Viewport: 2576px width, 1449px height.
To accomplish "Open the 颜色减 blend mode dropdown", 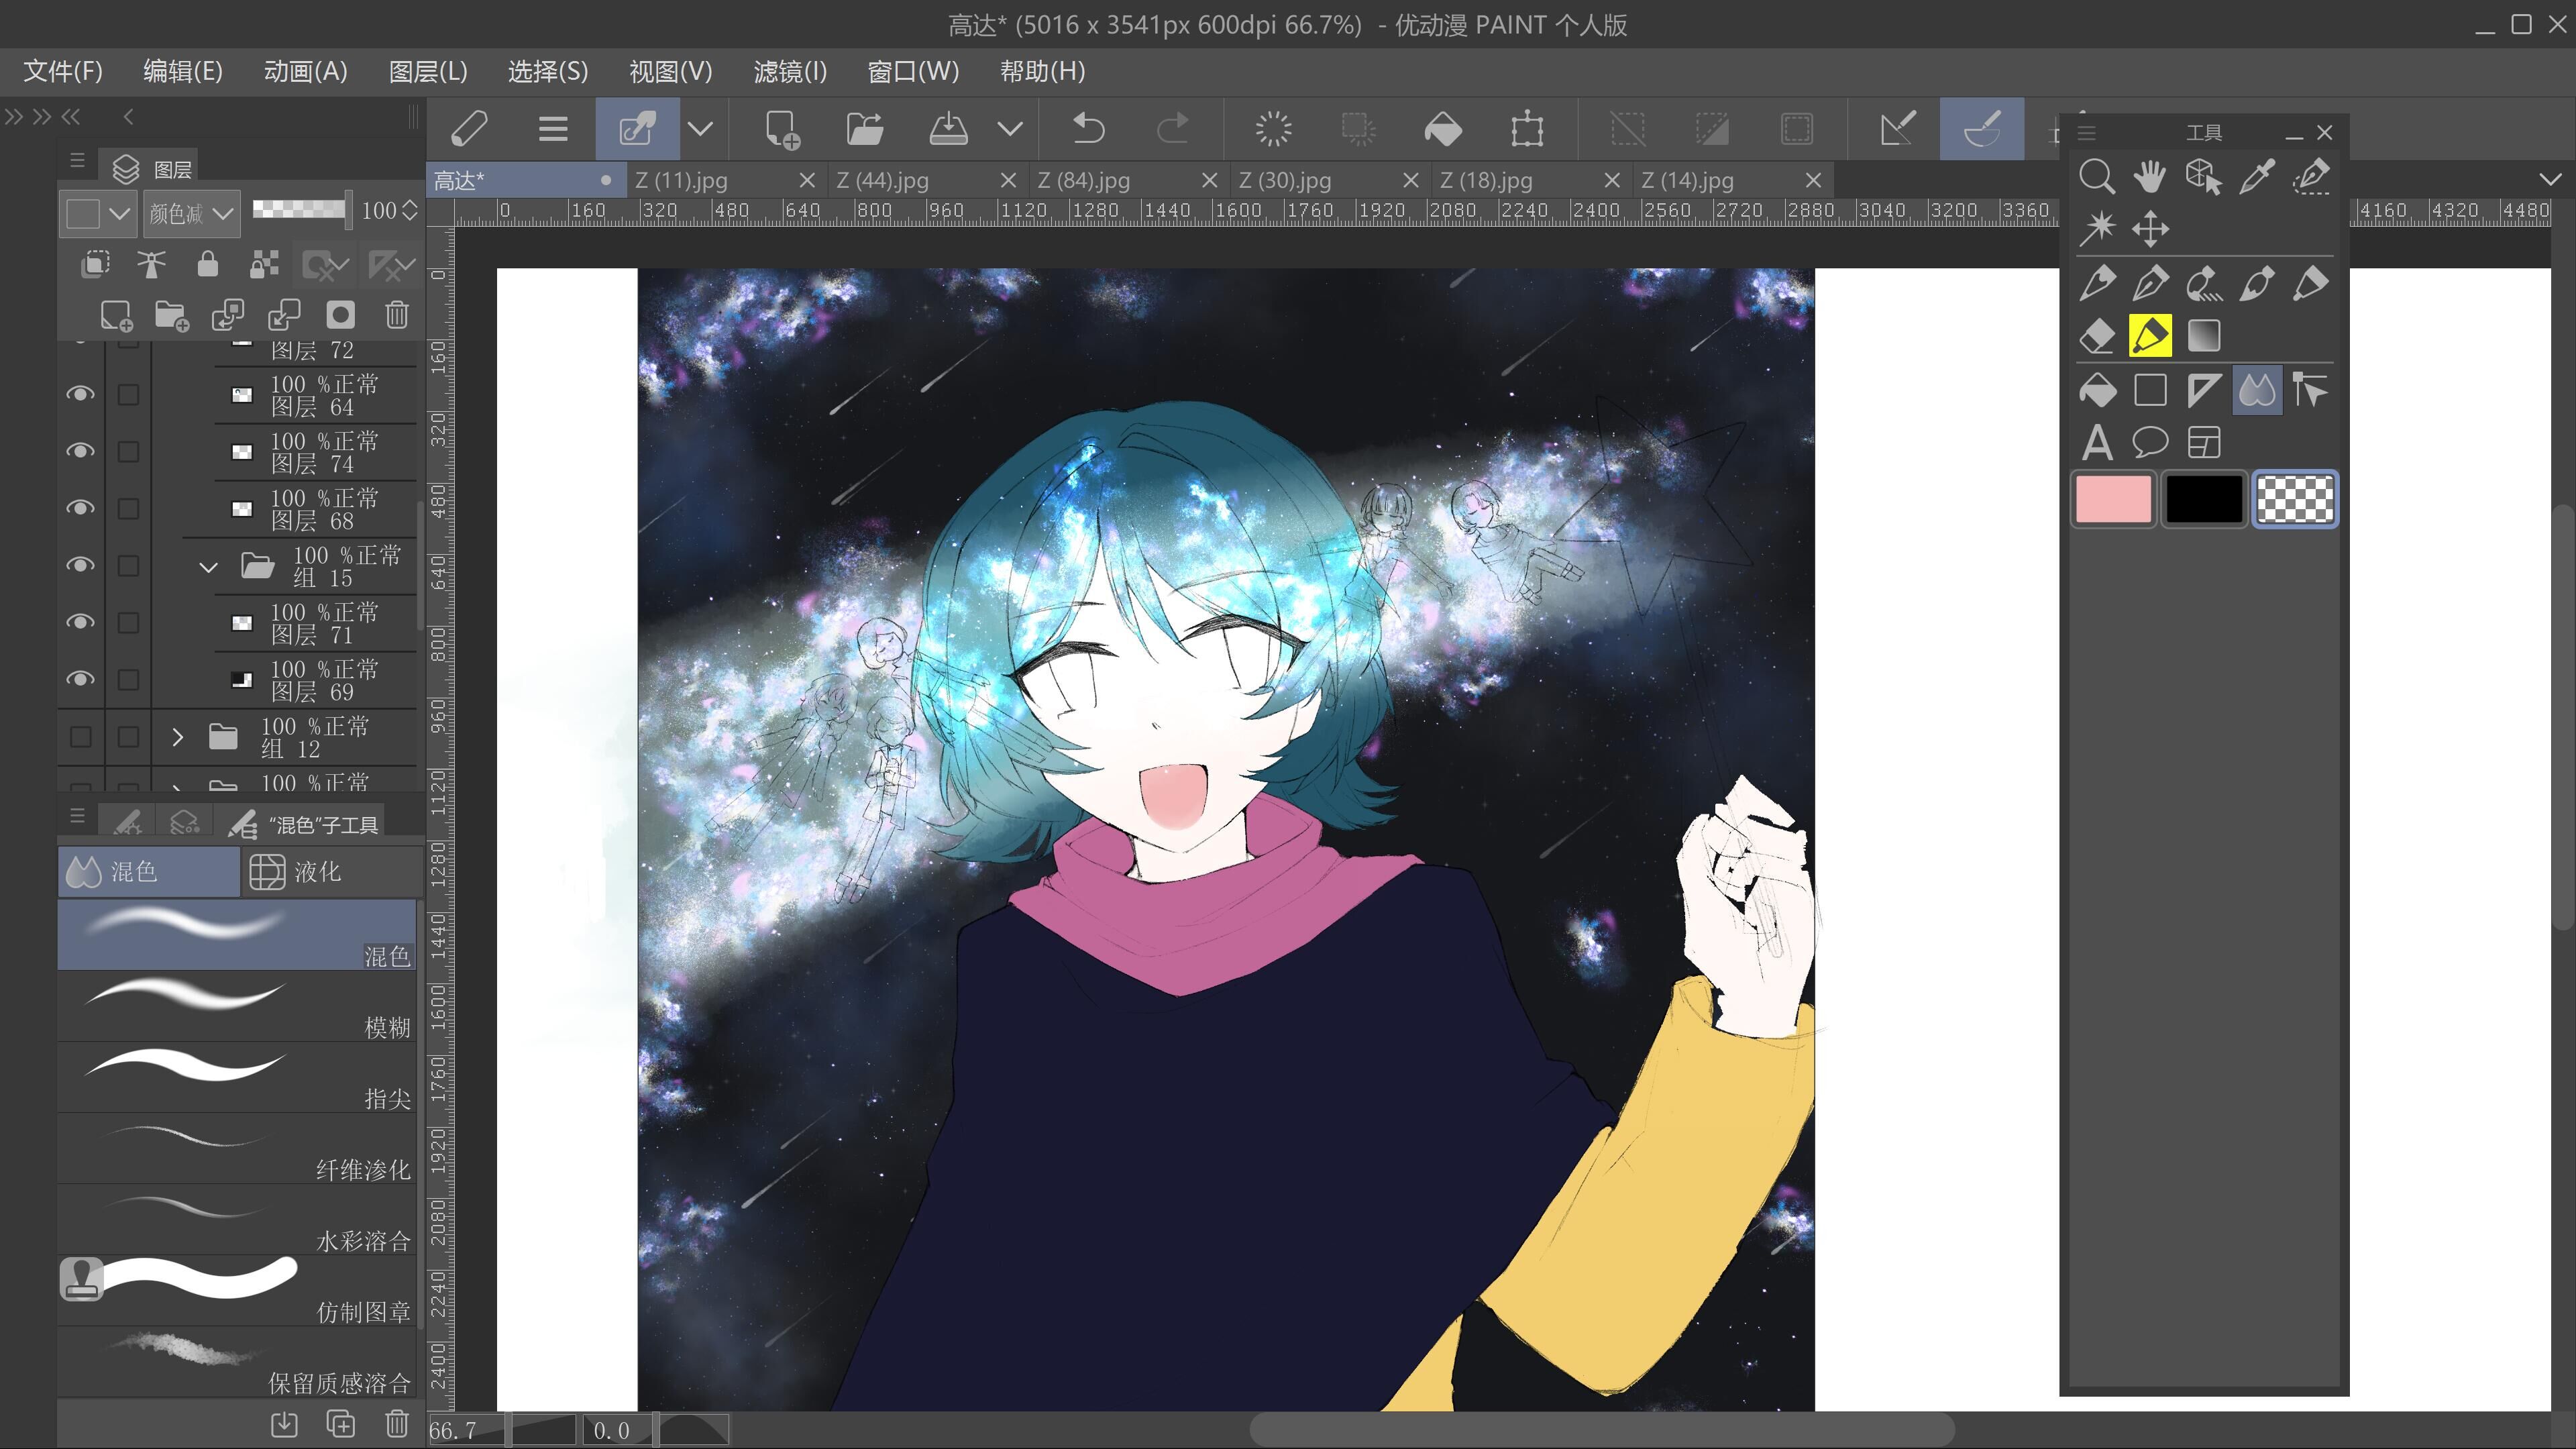I will (190, 213).
